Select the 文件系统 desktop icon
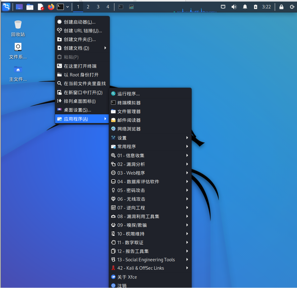The width and height of the screenshot is (297, 288). [18, 51]
